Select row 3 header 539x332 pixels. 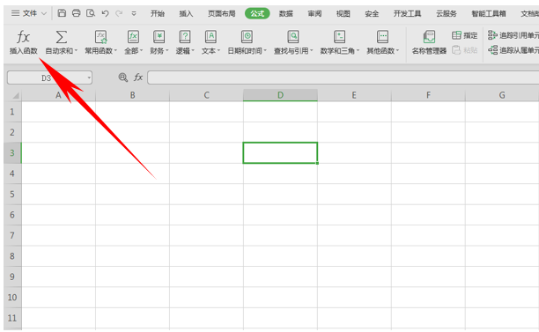[12, 153]
